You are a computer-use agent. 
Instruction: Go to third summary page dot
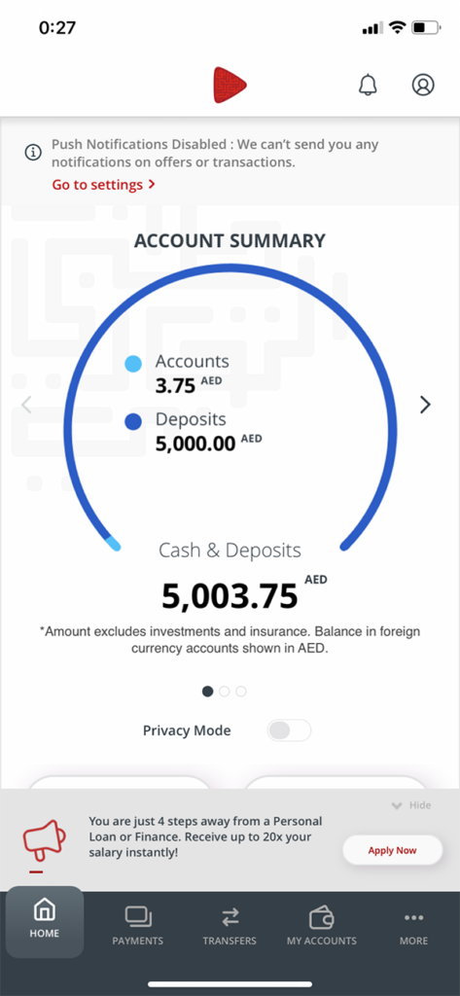(241, 692)
